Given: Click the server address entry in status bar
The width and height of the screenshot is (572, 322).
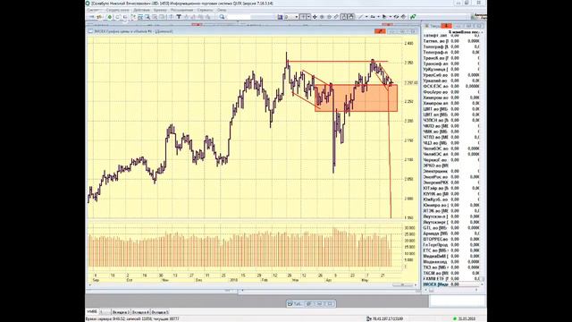Looking at the screenshot, I should pyautogui.click(x=385, y=318).
